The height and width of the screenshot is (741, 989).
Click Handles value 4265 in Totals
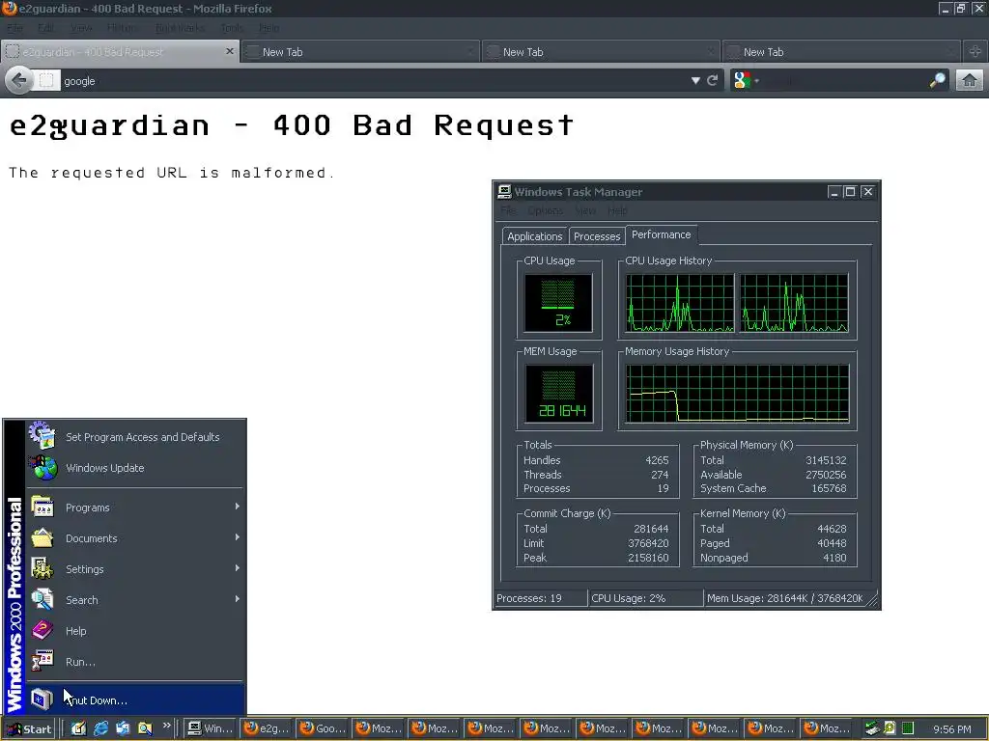[657, 460]
